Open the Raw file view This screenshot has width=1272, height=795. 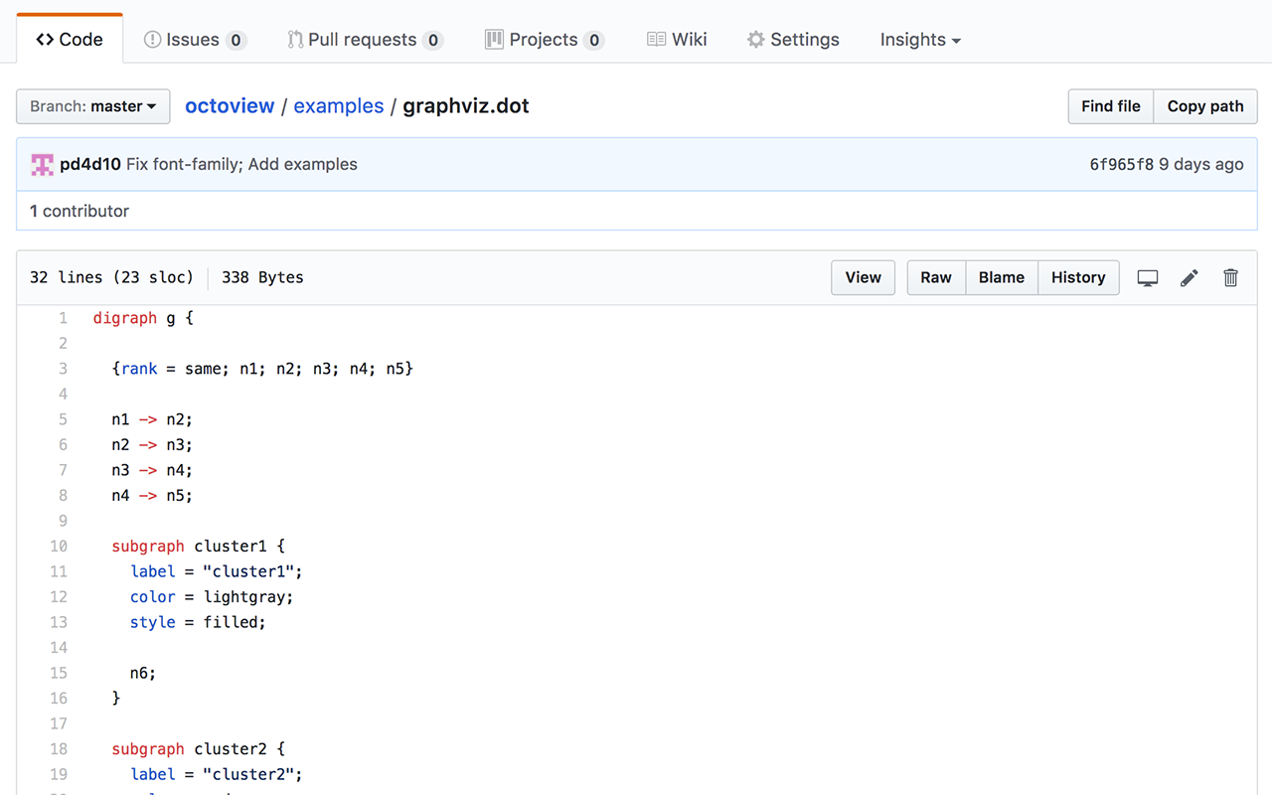coord(936,278)
